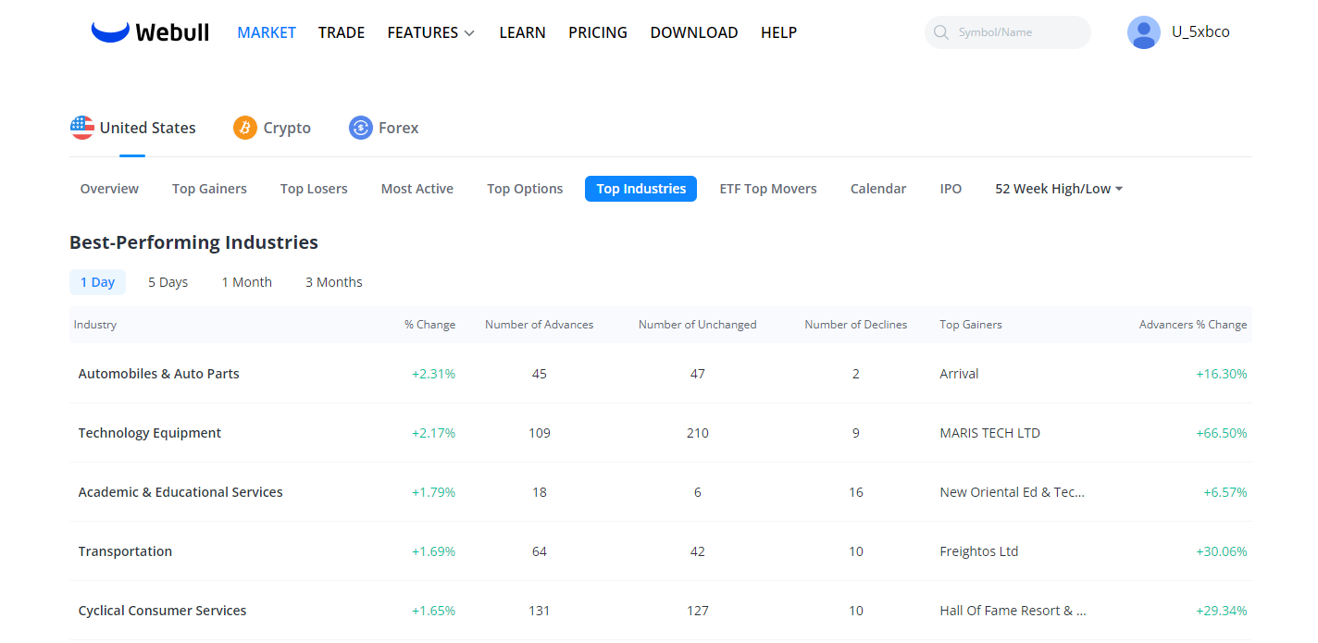Click the Arrival top gainer
The image size is (1318, 643).
(959, 374)
